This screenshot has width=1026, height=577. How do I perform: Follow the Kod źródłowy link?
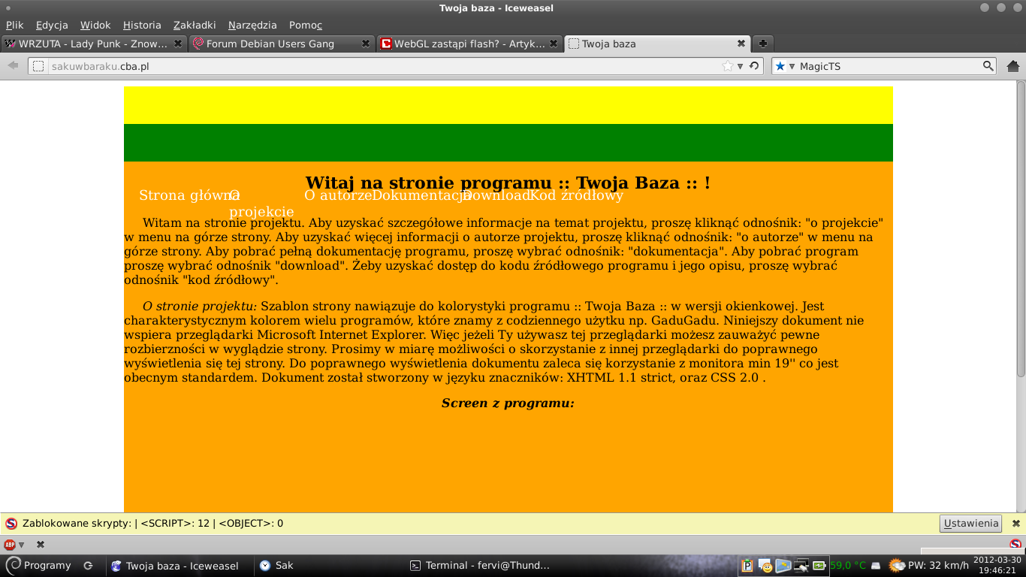tap(577, 195)
